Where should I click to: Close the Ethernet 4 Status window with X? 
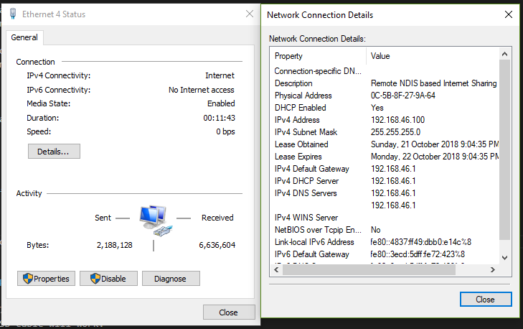pos(249,14)
